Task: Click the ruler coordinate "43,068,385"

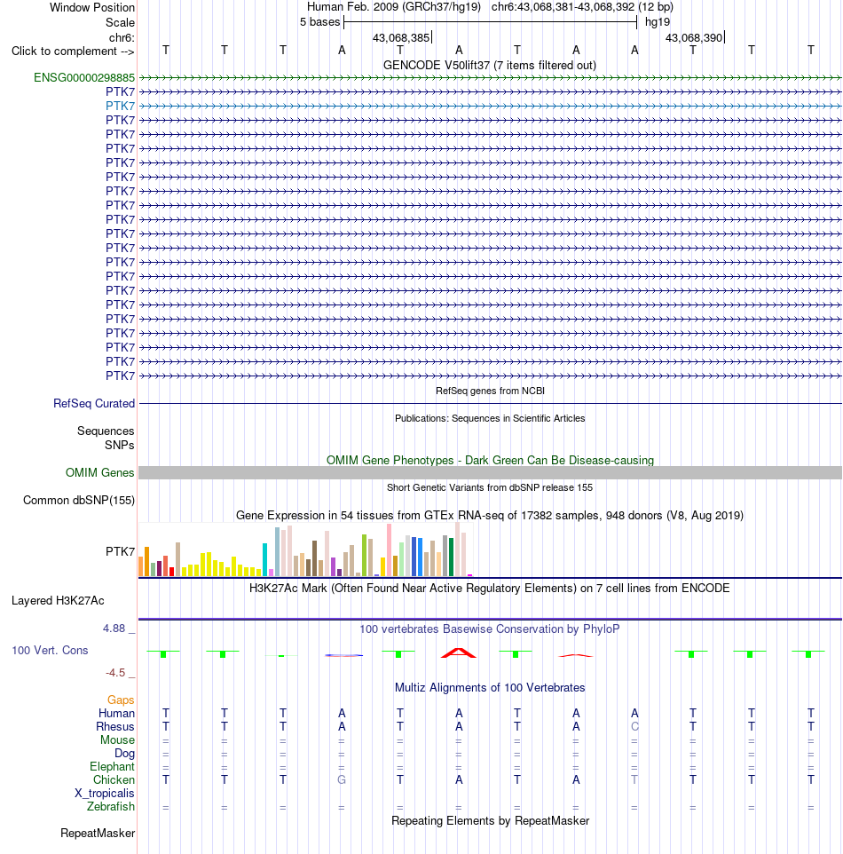Action: point(401,37)
